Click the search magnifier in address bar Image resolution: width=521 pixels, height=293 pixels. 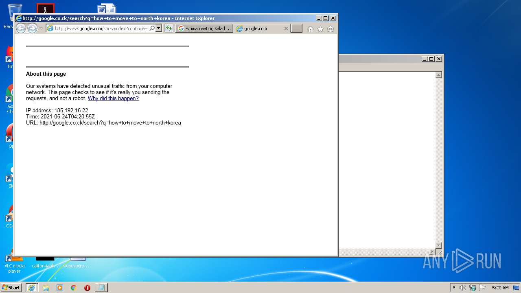point(152,28)
